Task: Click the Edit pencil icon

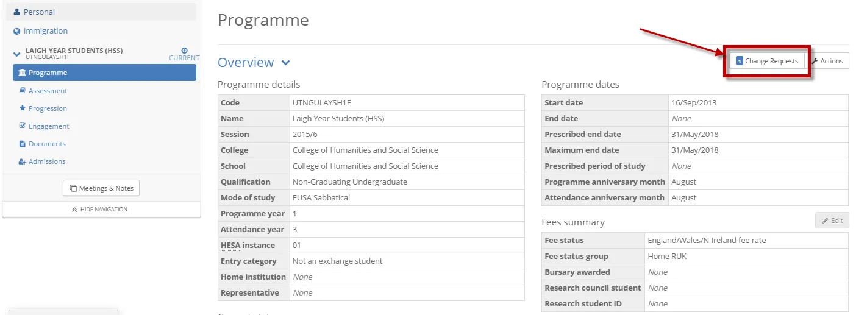Action: (825, 221)
